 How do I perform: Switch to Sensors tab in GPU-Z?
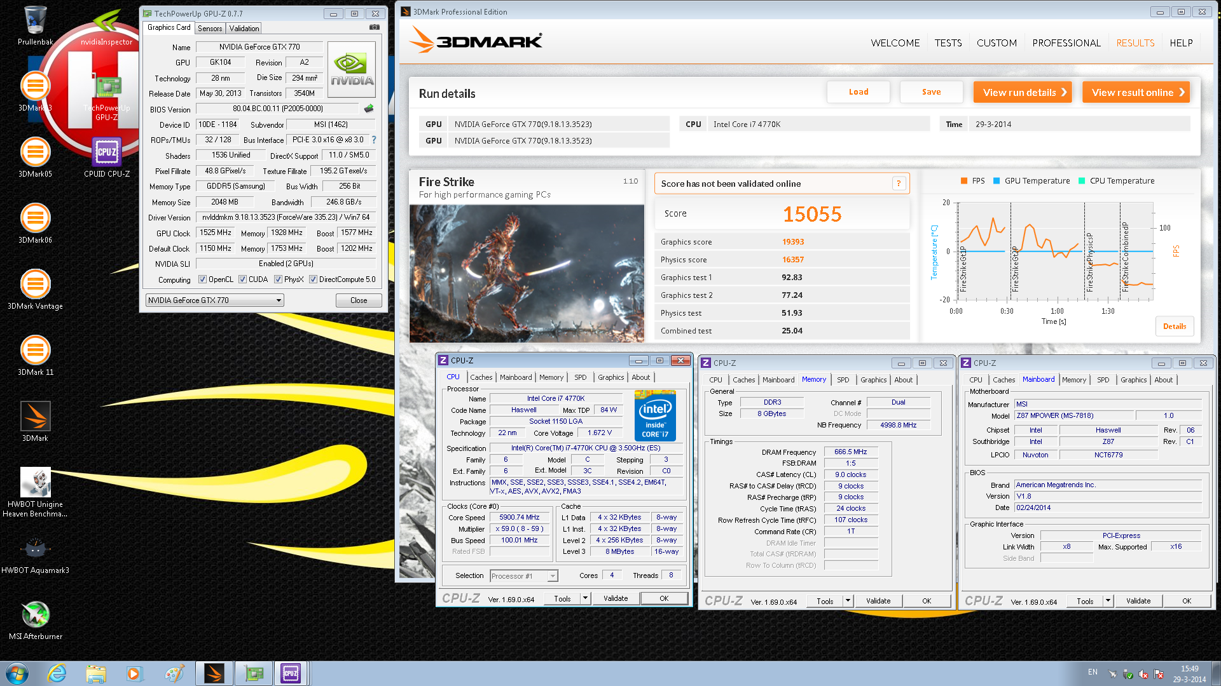click(210, 29)
